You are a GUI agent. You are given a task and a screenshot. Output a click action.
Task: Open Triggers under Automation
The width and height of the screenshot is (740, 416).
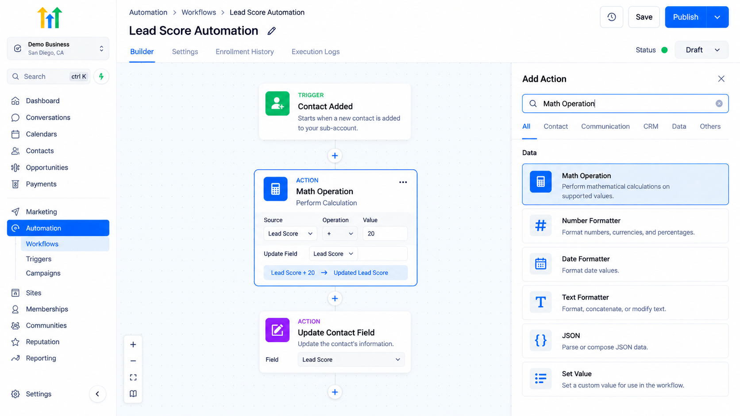click(39, 259)
